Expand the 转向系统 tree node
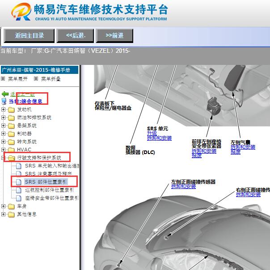Image resolution: width=270 pixels, height=270 pixels. pos(3,141)
